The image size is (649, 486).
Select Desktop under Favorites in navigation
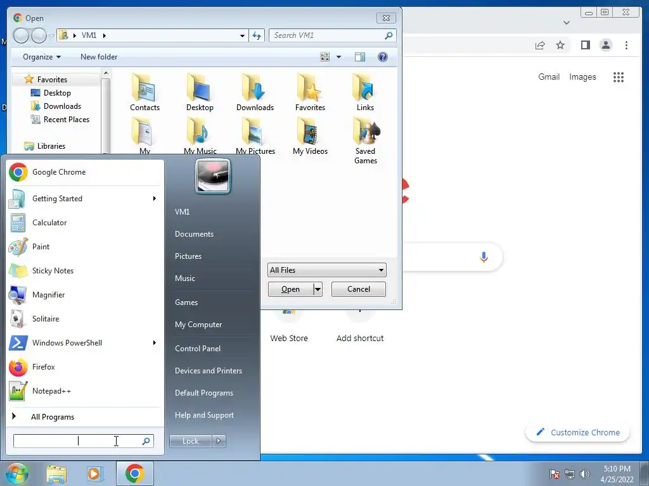tap(56, 93)
